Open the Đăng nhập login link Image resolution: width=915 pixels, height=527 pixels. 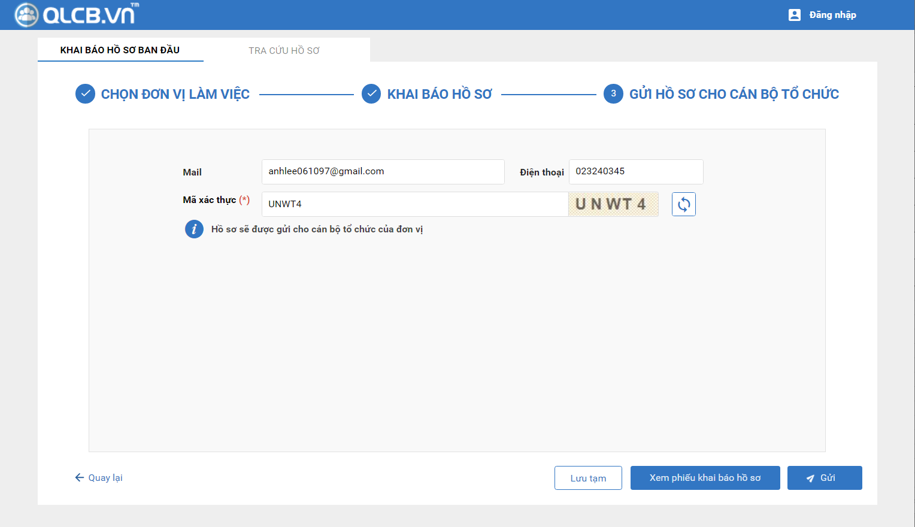[832, 15]
